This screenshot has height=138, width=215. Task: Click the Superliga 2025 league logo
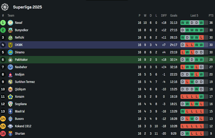pos(5,7)
